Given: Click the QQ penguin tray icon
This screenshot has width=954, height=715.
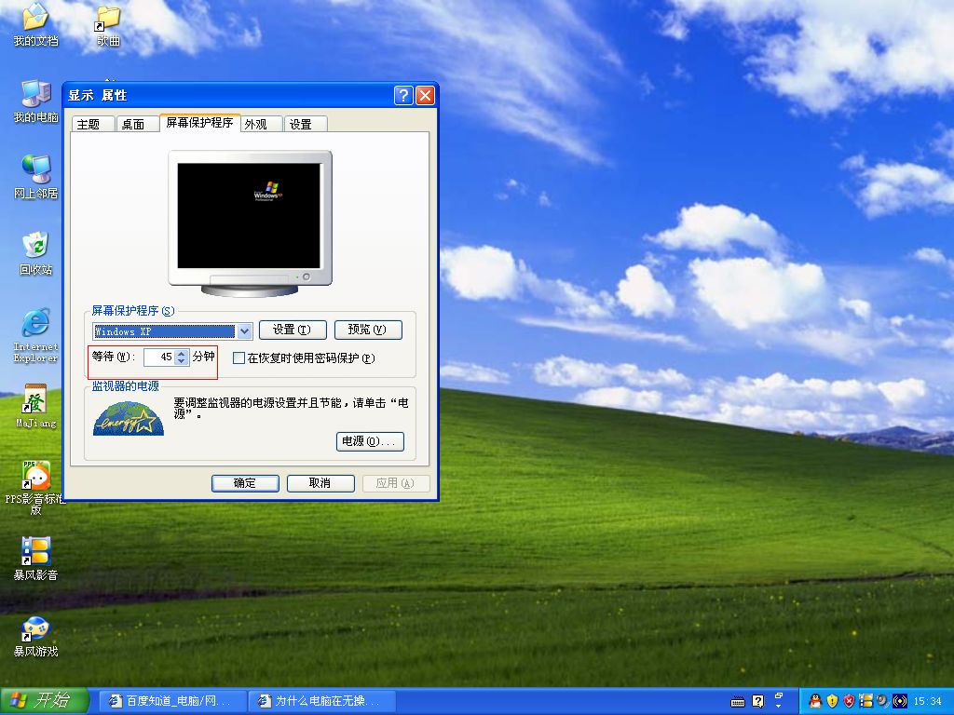Looking at the screenshot, I should (814, 701).
